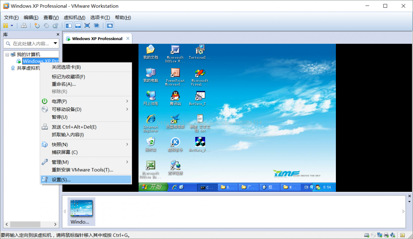Open the 文件(F) menu
Viewport: 413px width, 239px height.
pos(11,17)
